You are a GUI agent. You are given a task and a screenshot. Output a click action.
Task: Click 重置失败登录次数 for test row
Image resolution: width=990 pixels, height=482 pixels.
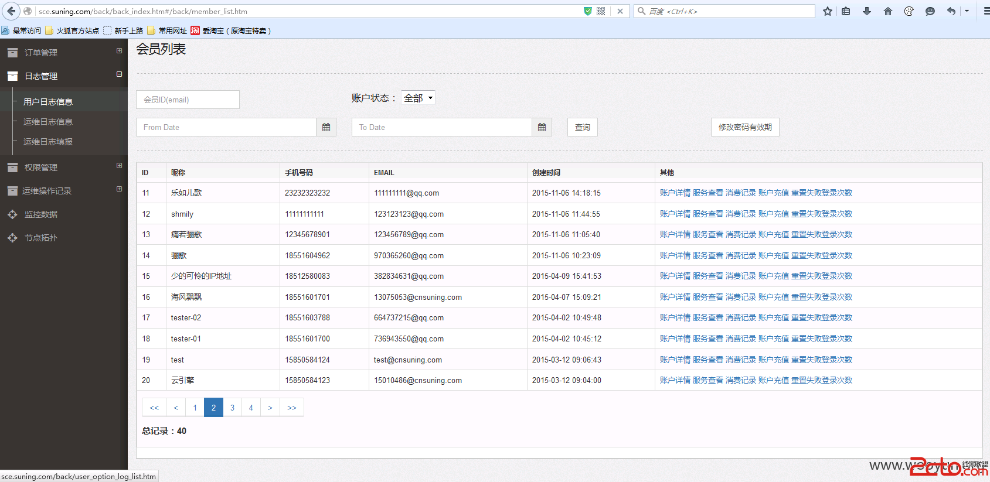pyautogui.click(x=822, y=360)
